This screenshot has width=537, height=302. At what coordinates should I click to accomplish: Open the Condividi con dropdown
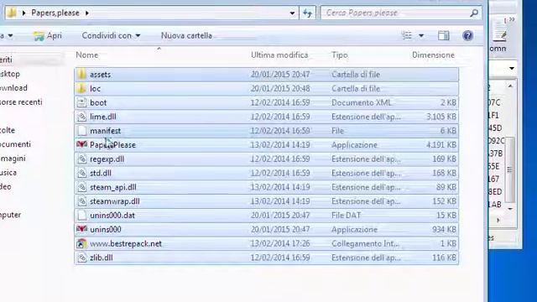(111, 35)
